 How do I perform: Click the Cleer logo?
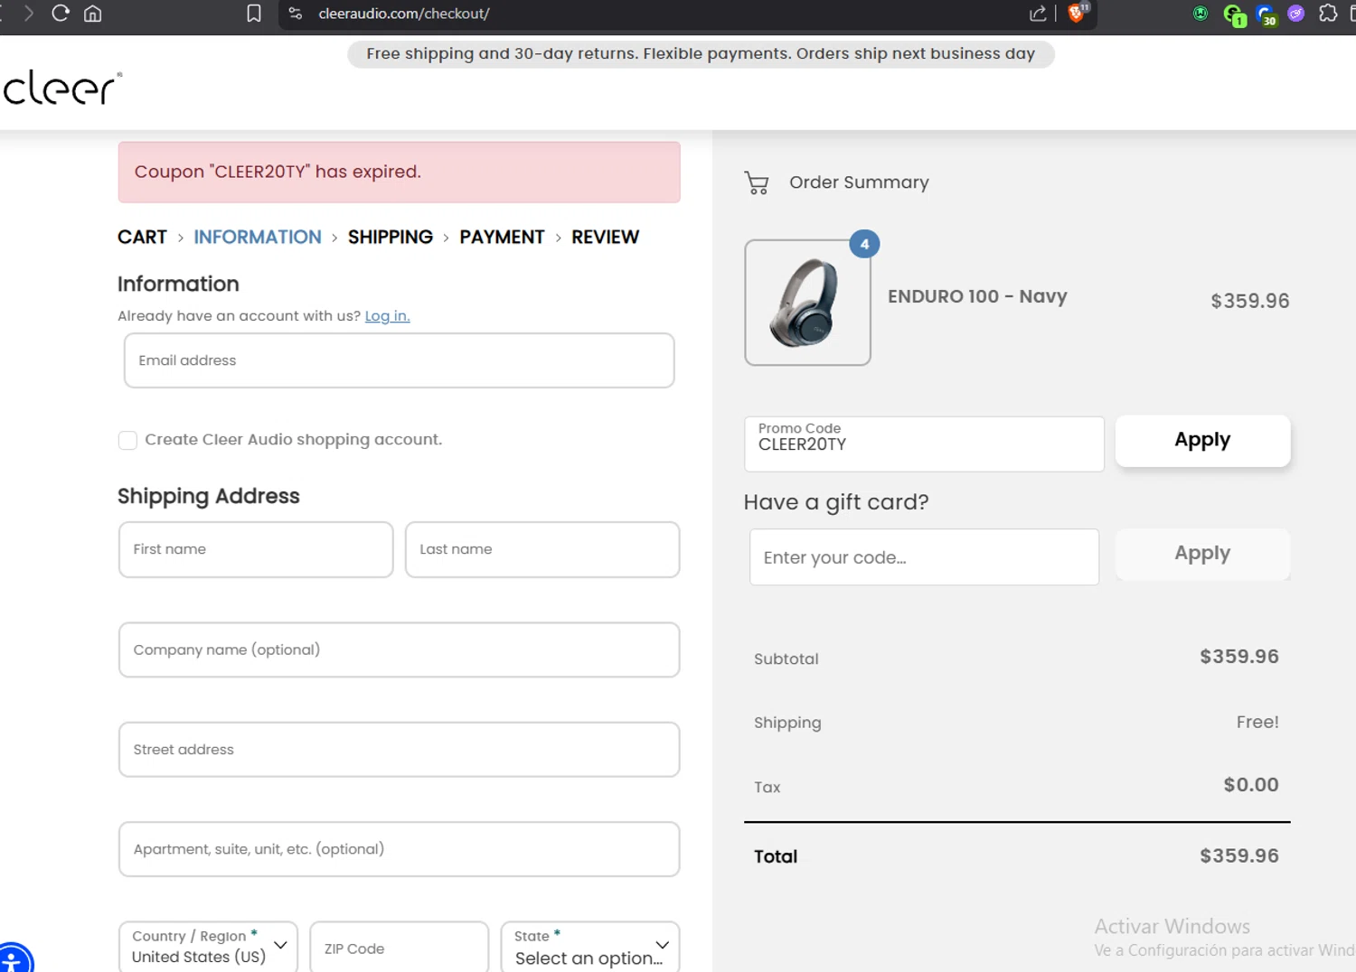click(x=61, y=88)
